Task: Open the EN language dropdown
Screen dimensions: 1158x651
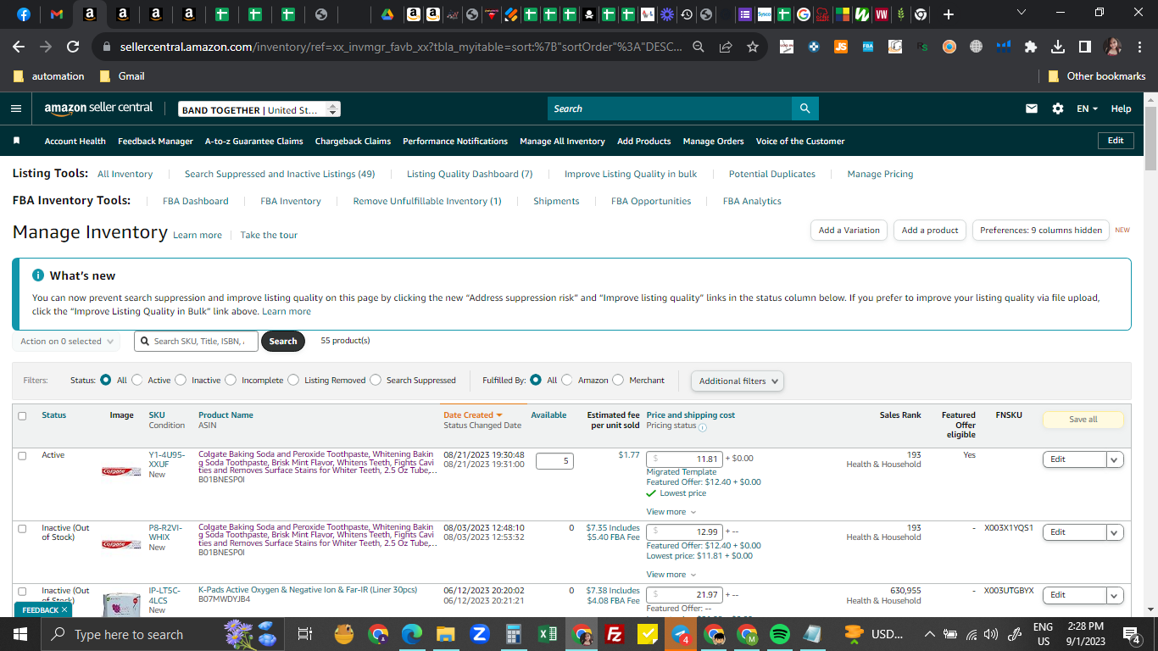Action: pos(1087,108)
